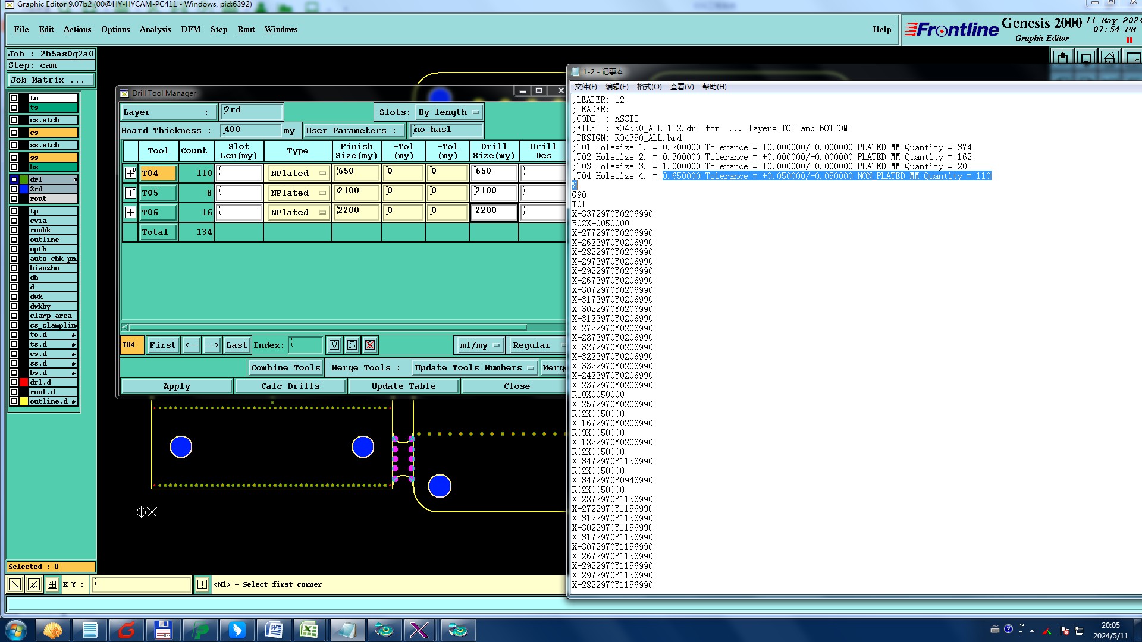Image resolution: width=1142 pixels, height=642 pixels.
Task: Toggle the checkbox for the outline layer
Action: tap(14, 240)
